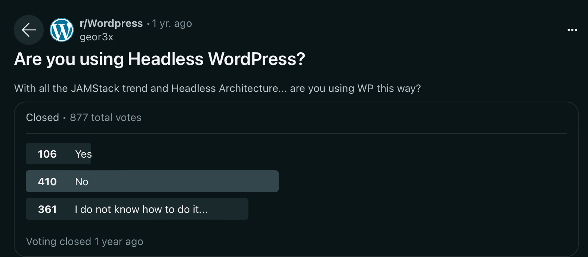588x257 pixels.
Task: Click the '1 yr. ago' post timestamp
Action: tap(172, 24)
